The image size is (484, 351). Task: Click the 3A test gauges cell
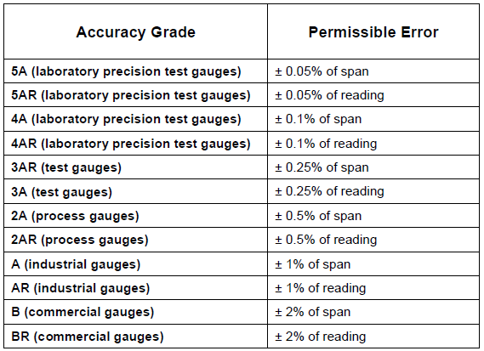(135, 191)
